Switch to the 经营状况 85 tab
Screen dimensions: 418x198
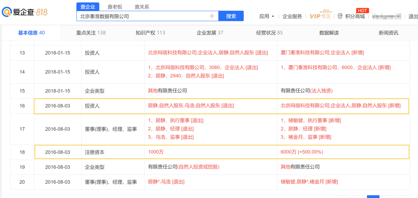coord(269,33)
